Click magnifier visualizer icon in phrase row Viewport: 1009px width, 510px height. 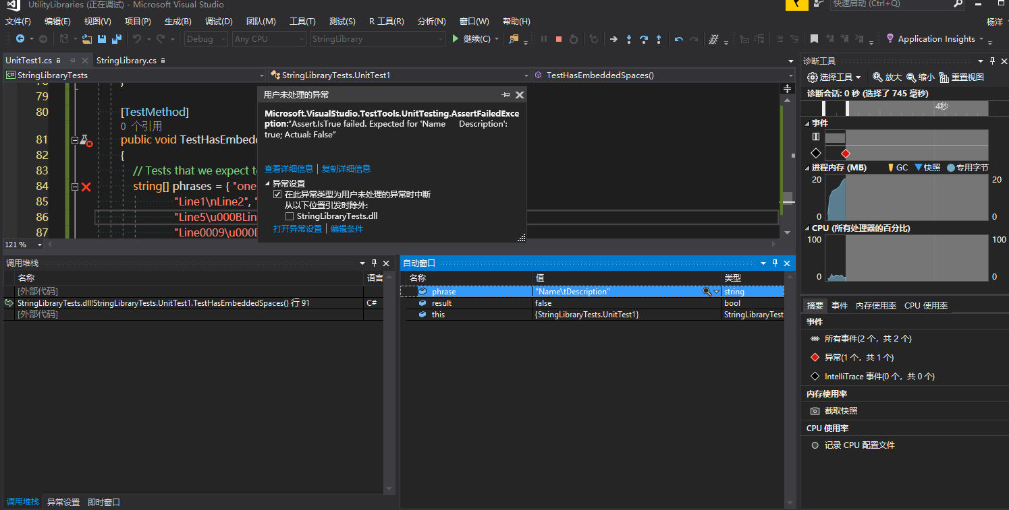tap(707, 292)
